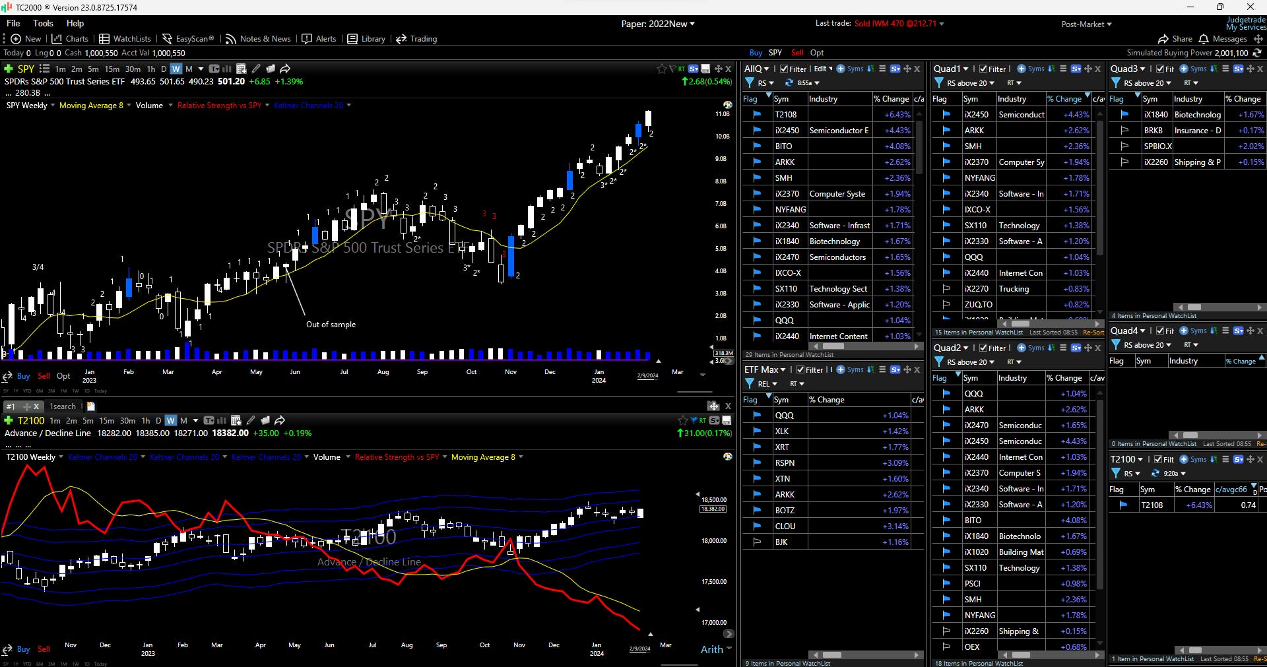Click Re-Sort link in Quad1 panel
This screenshot has width=1267, height=667.
click(1093, 333)
